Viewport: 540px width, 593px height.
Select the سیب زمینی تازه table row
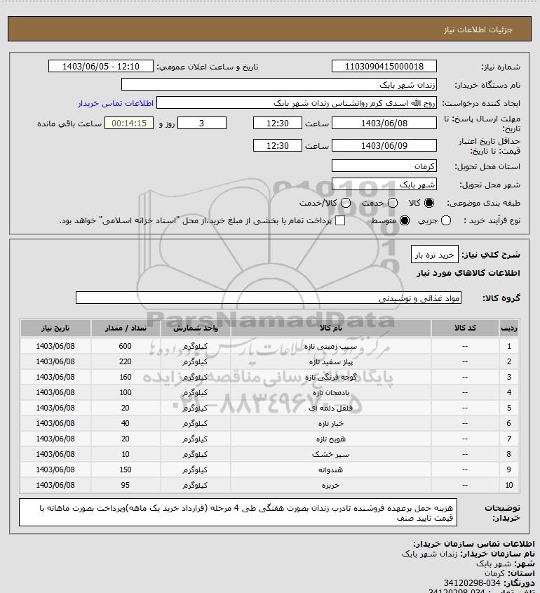[x=270, y=346]
